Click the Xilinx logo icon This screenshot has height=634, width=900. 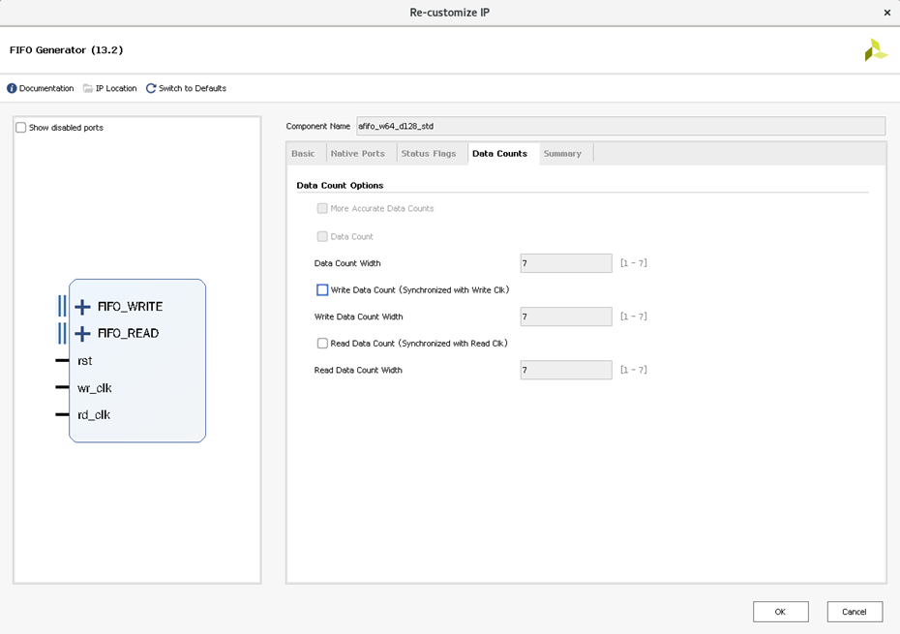coord(876,50)
